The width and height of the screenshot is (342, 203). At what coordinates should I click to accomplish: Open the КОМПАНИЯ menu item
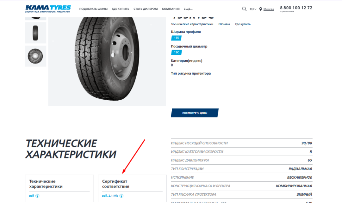[171, 9]
